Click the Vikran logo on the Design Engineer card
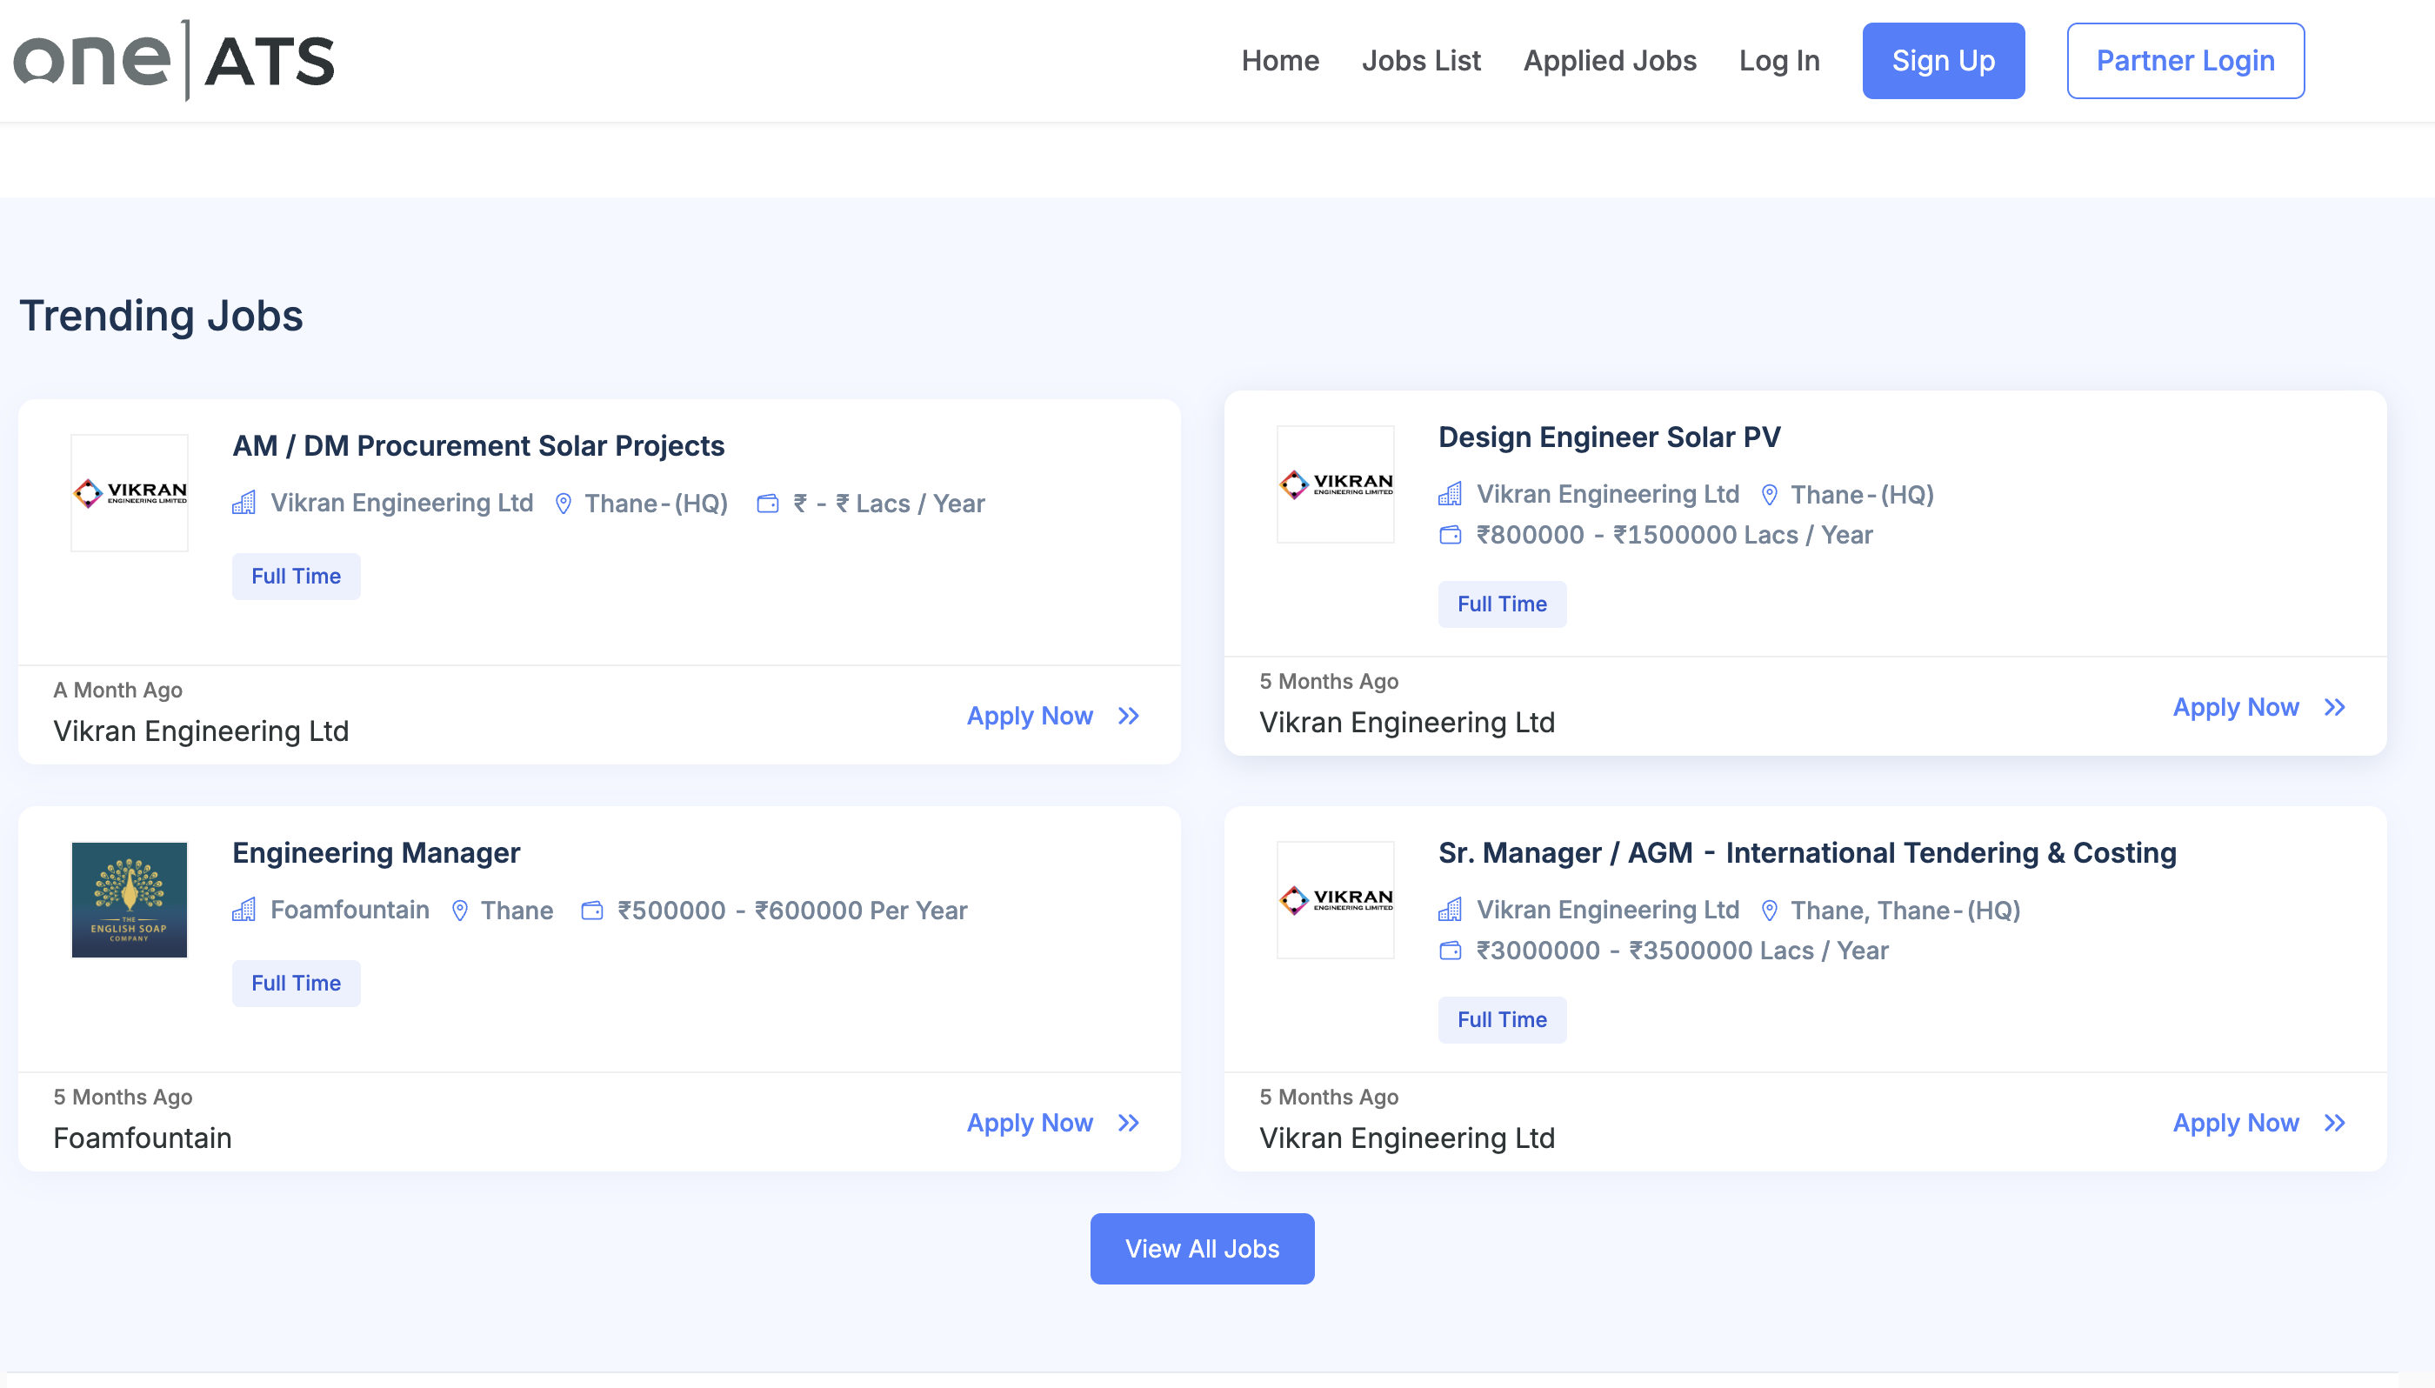2435x1388 pixels. [1335, 484]
